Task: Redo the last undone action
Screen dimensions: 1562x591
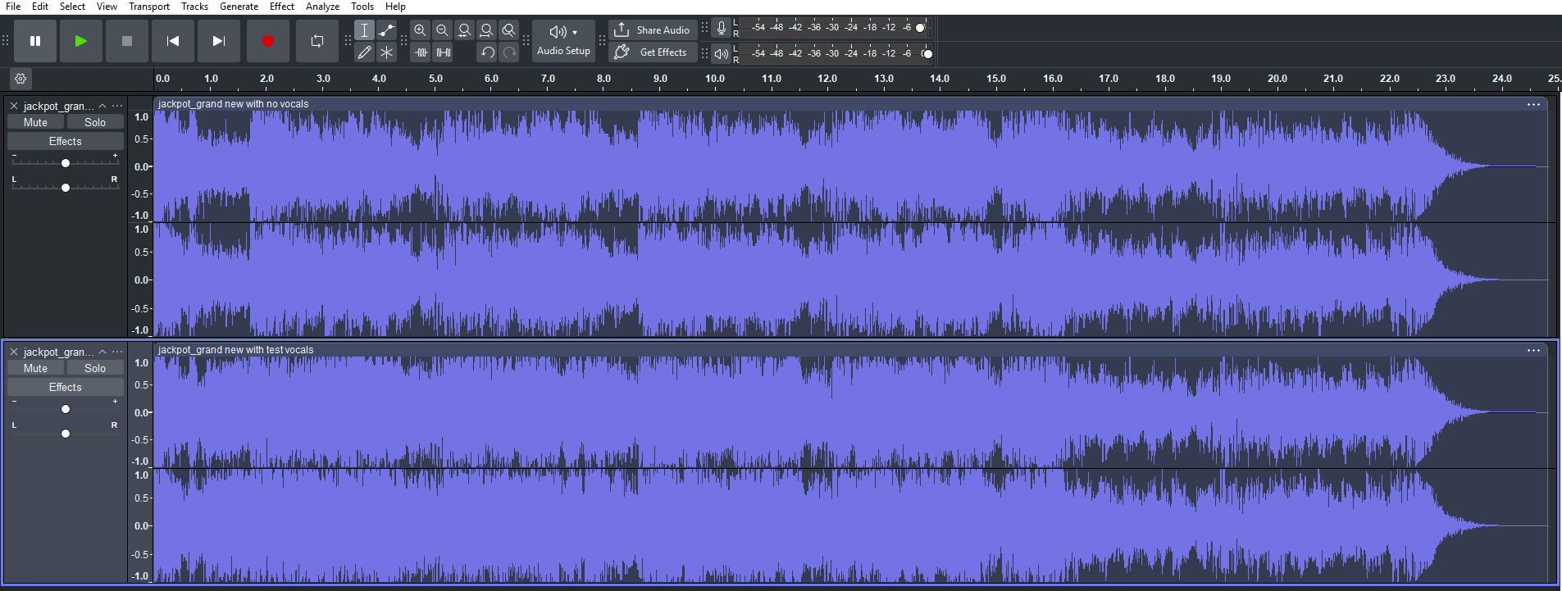Action: pyautogui.click(x=509, y=52)
